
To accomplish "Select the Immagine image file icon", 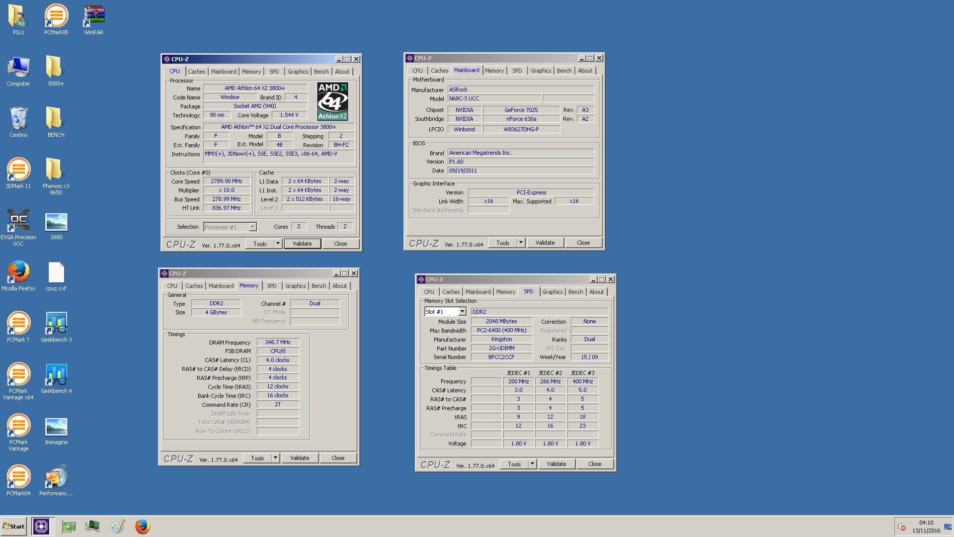I will (56, 431).
